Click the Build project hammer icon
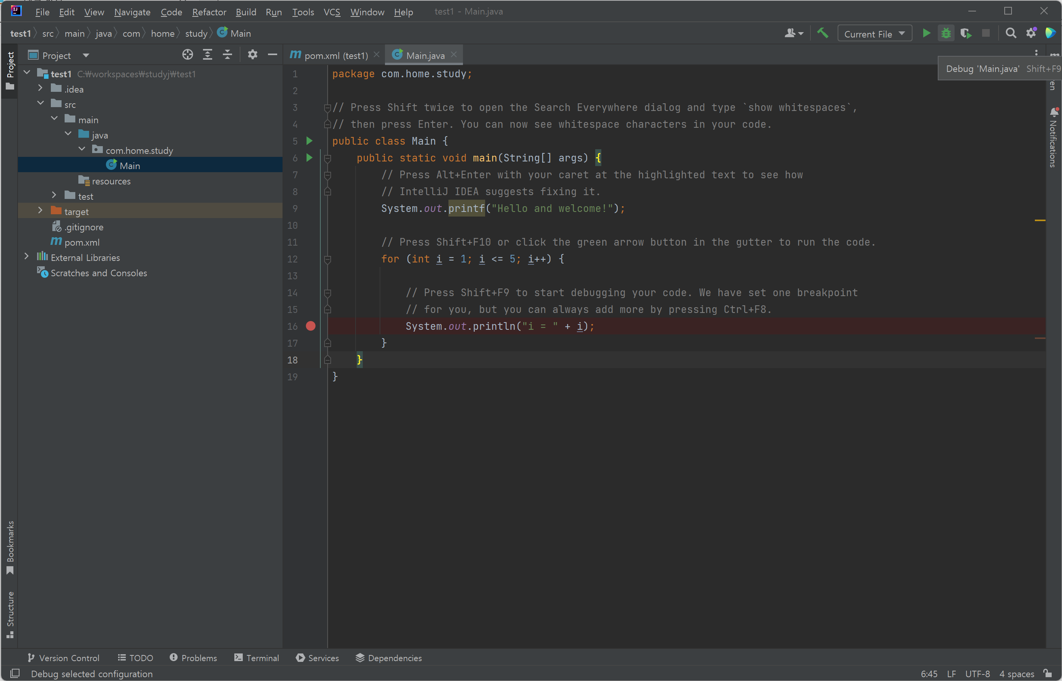Screen dimensions: 1062x681 coord(822,33)
